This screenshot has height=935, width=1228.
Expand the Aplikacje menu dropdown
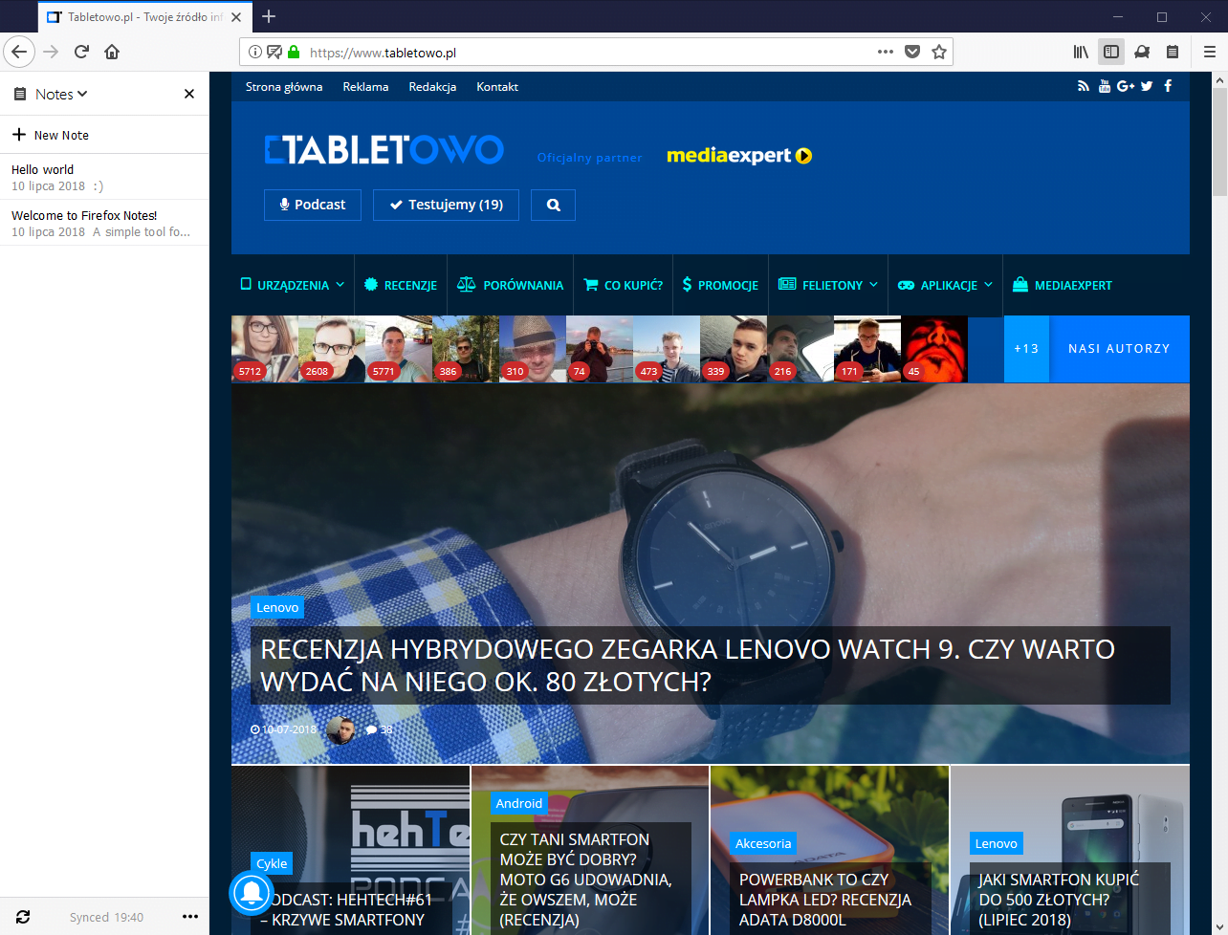click(945, 285)
